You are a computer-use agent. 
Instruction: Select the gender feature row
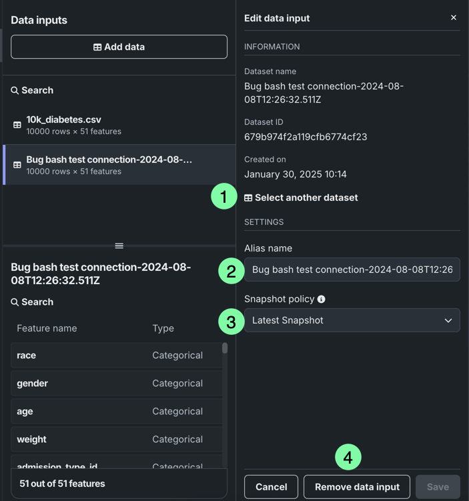pyautogui.click(x=117, y=384)
